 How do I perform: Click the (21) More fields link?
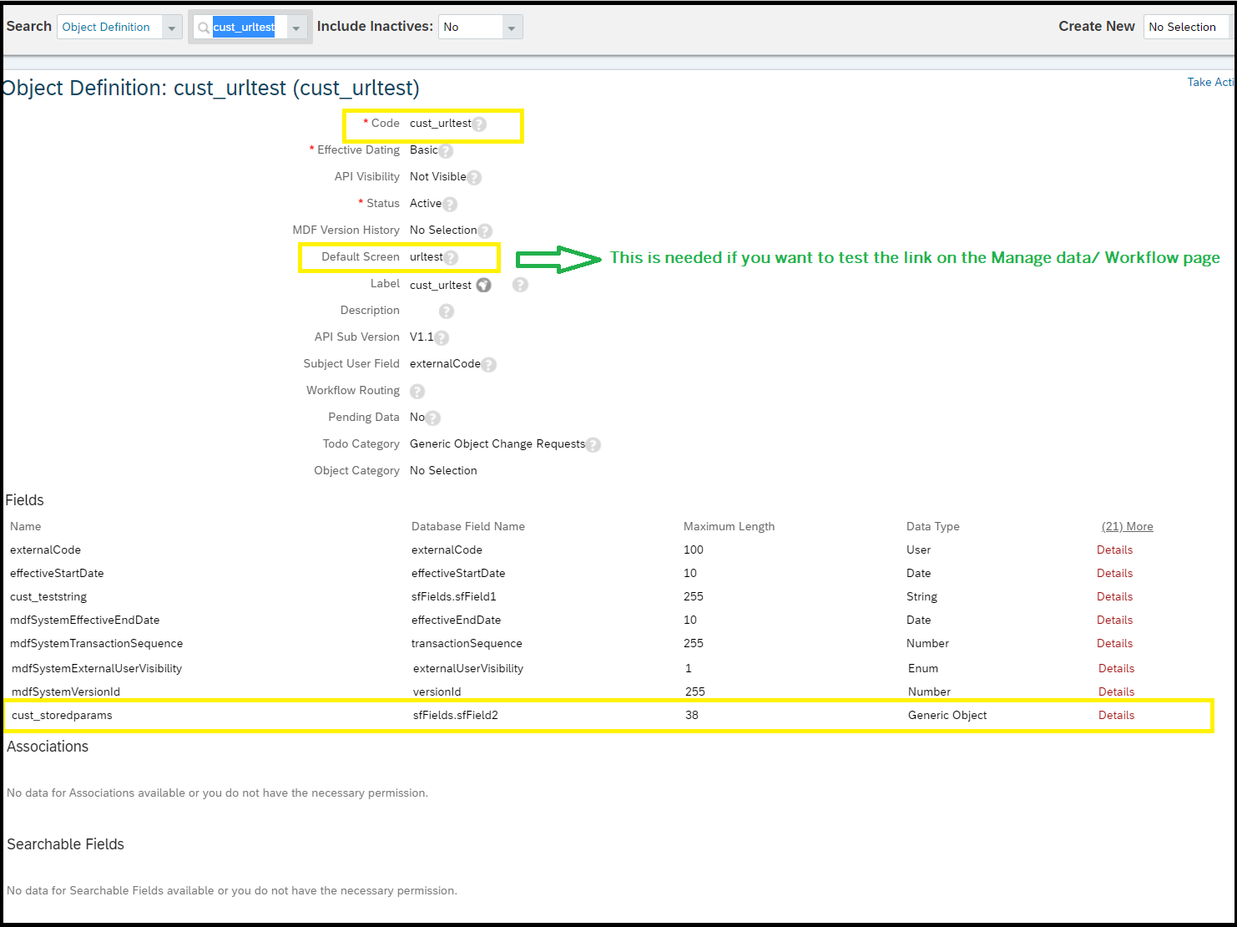click(x=1128, y=526)
